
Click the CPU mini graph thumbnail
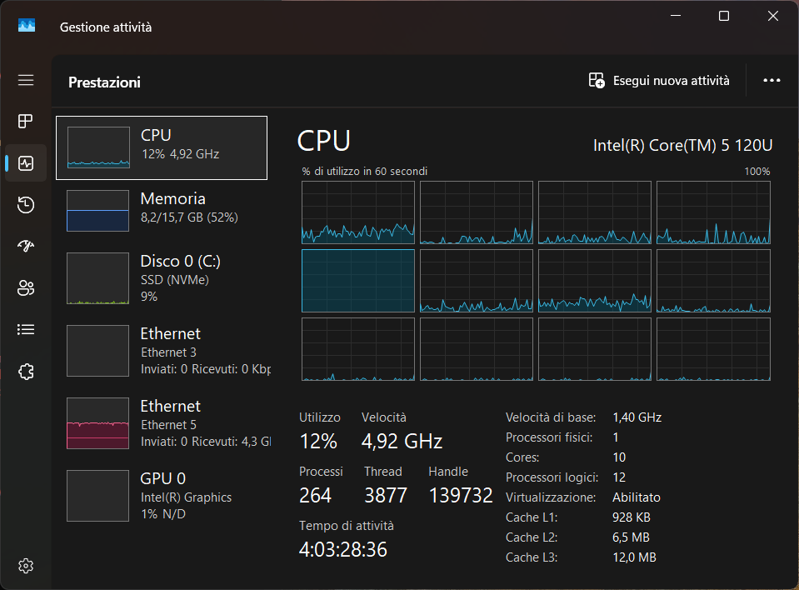(x=98, y=147)
